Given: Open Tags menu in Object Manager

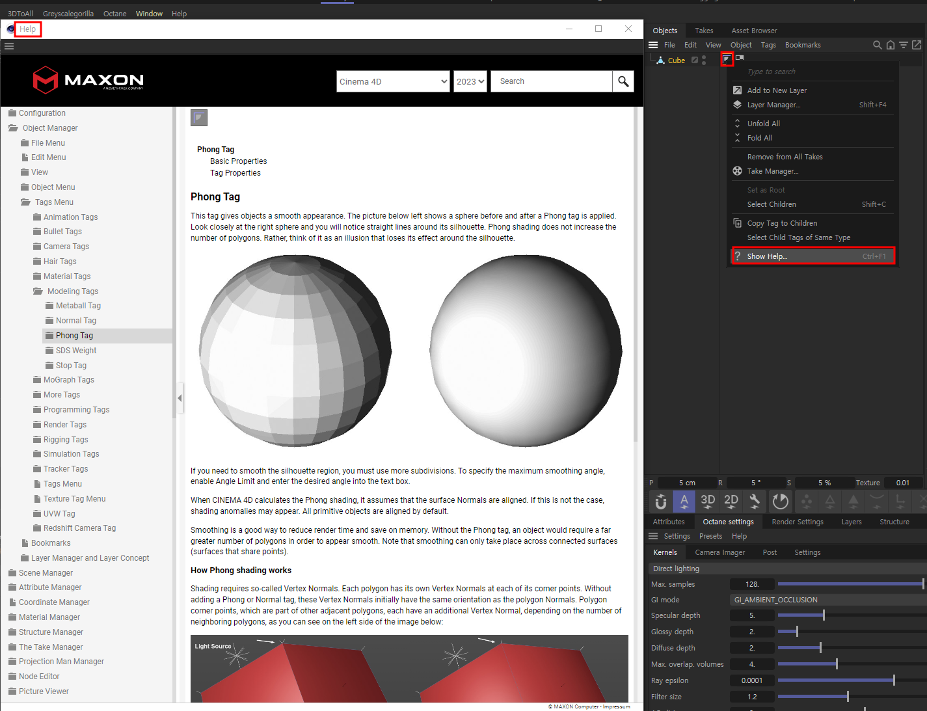Looking at the screenshot, I should coord(768,45).
